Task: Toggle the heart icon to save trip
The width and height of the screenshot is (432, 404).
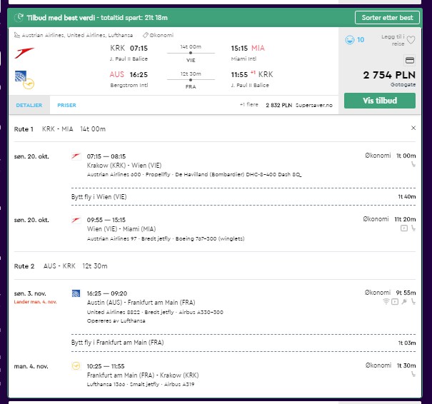Action: click(411, 40)
